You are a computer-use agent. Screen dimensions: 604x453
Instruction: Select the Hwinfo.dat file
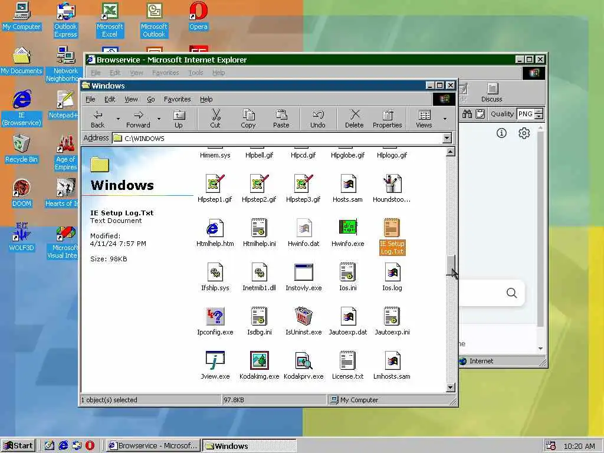coord(304,233)
